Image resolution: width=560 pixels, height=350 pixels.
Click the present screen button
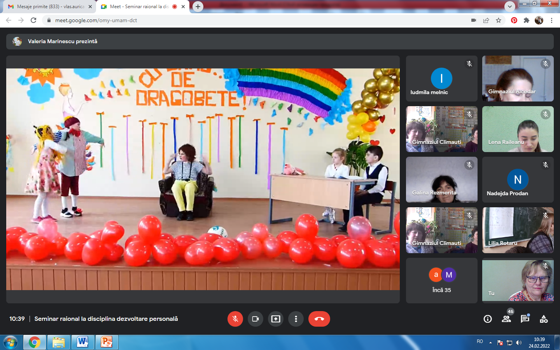pyautogui.click(x=276, y=319)
